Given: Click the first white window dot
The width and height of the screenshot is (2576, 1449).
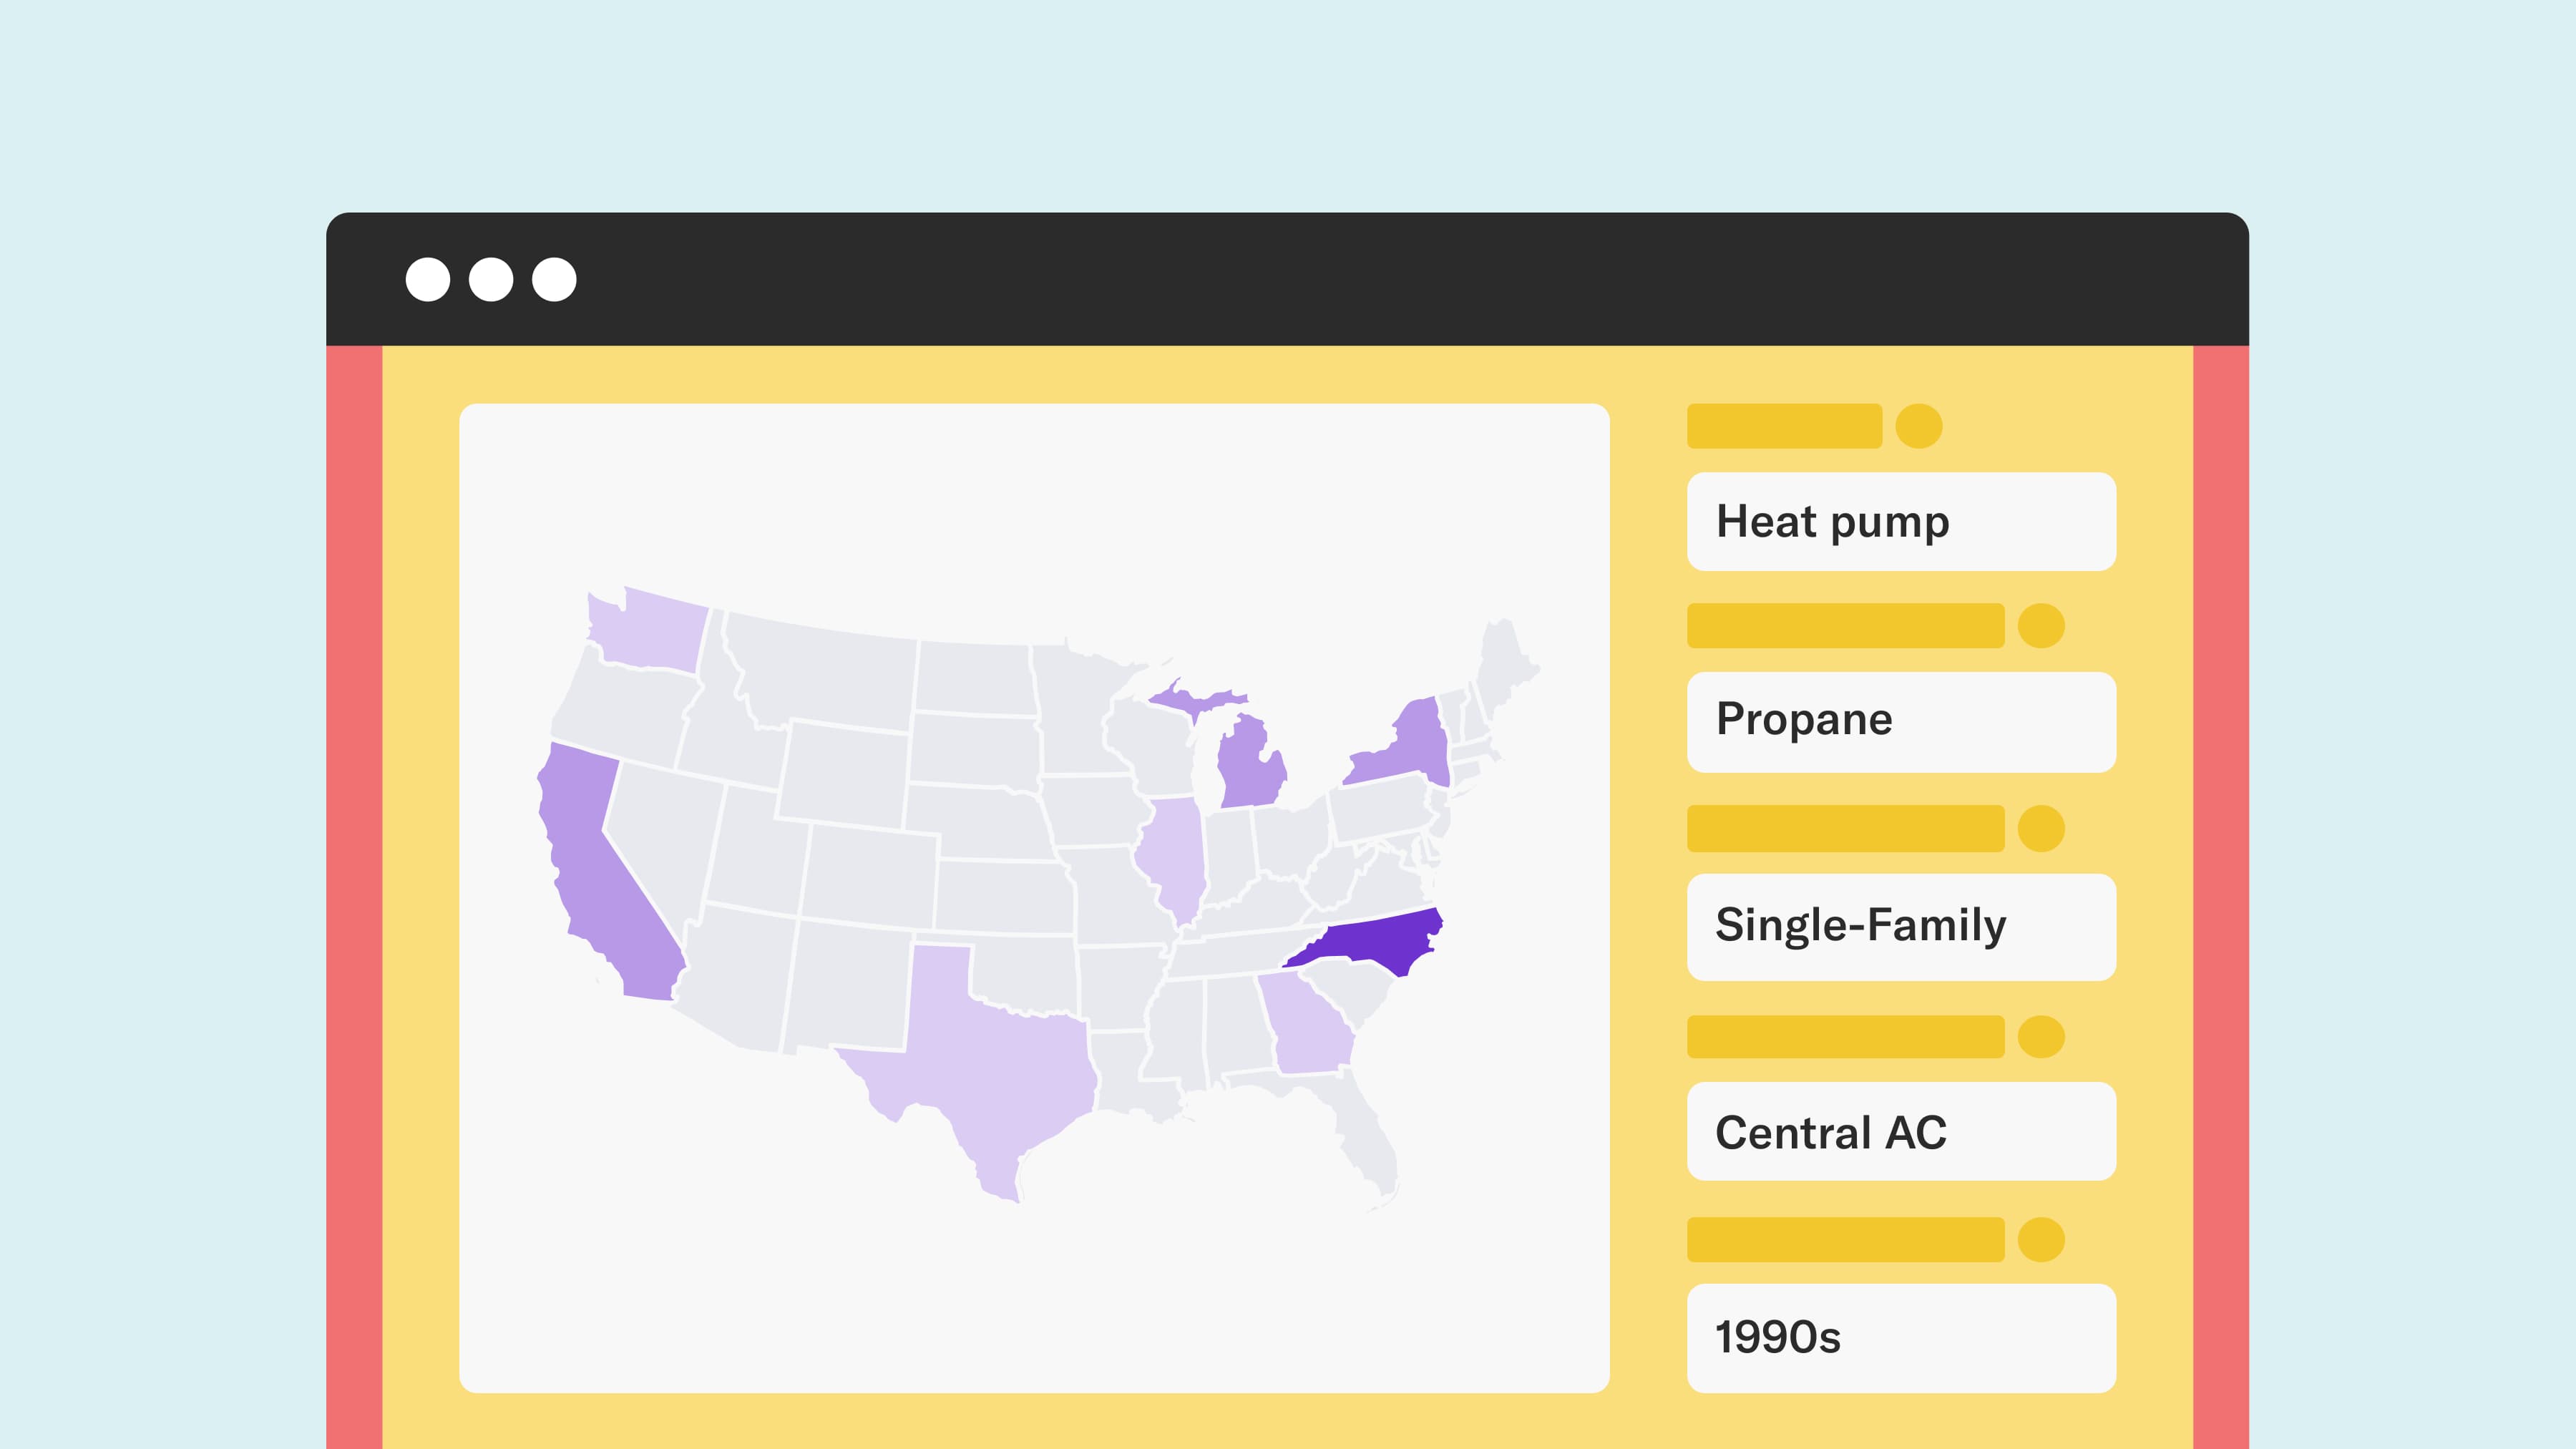Looking at the screenshot, I should (428, 279).
